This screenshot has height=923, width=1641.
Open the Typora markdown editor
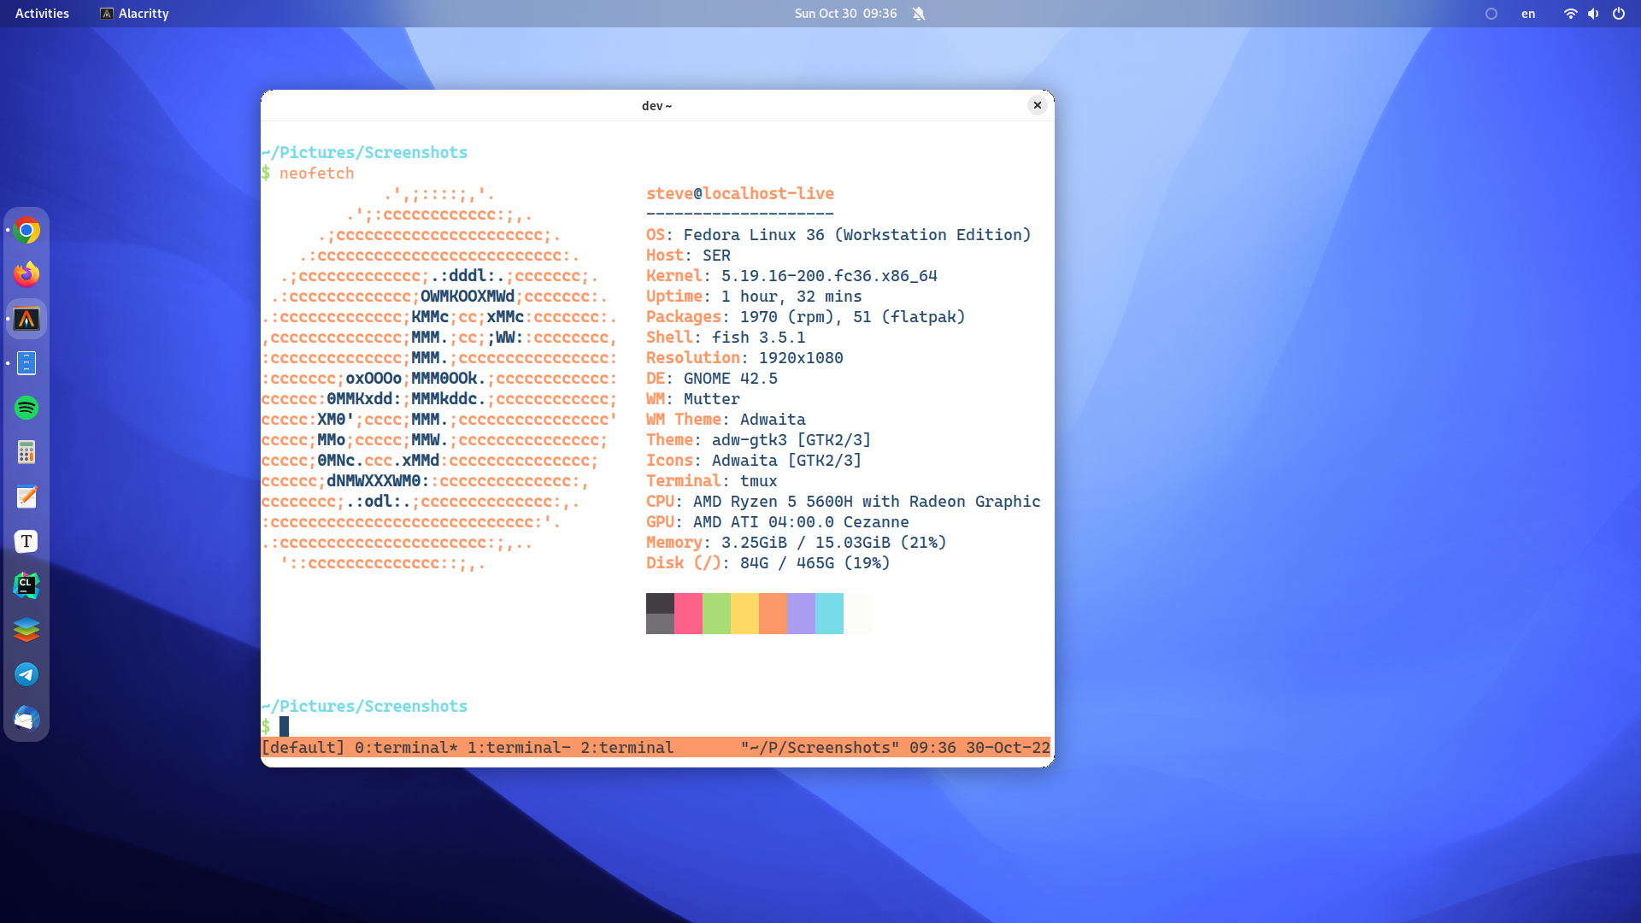coord(26,541)
